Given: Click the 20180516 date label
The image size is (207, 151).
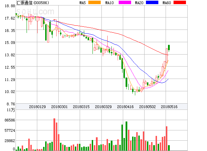Looking at the screenshot, I should [169, 107].
